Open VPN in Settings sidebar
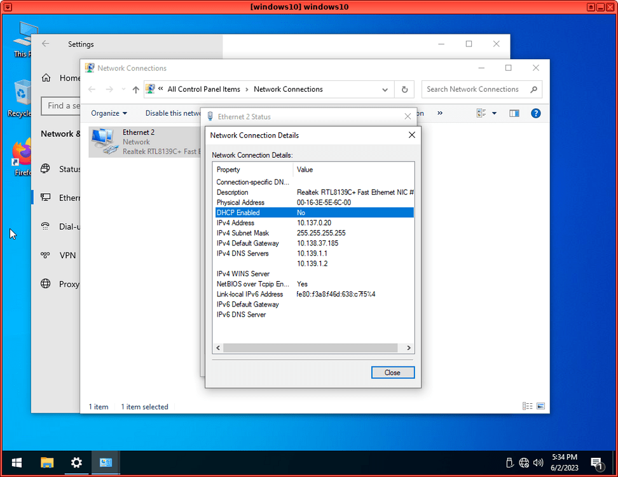This screenshot has width=618, height=477. [x=58, y=255]
